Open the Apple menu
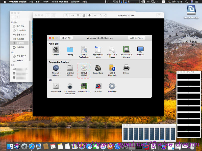 click(5, 2)
